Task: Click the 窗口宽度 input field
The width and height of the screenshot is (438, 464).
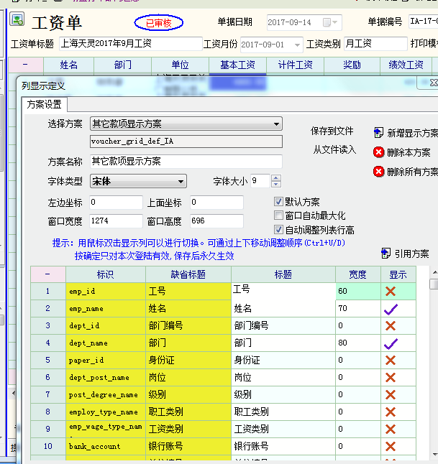Action: pos(116,221)
